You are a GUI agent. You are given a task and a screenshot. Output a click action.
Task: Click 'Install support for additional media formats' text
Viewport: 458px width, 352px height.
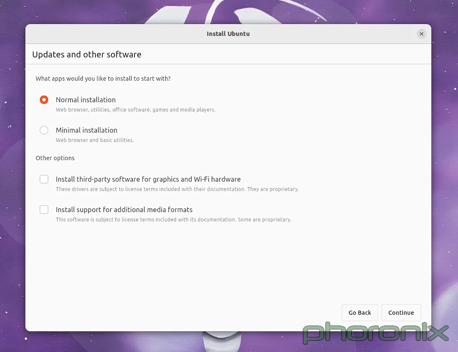coord(124,210)
